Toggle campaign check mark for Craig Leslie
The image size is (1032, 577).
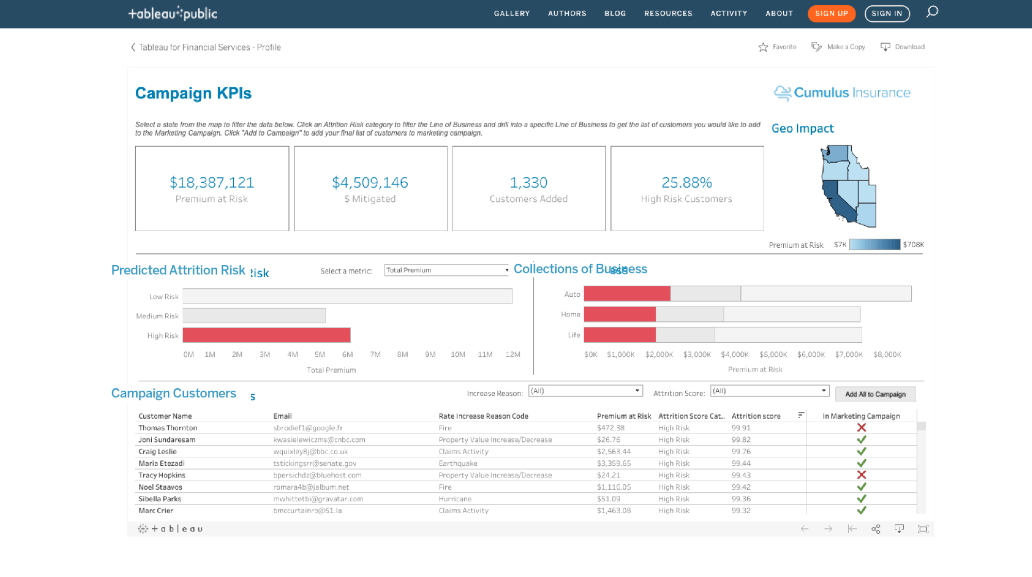(x=861, y=452)
